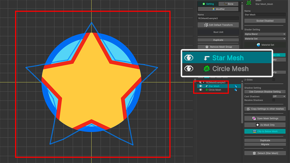Click the As Mask Only icon

[257, 125]
